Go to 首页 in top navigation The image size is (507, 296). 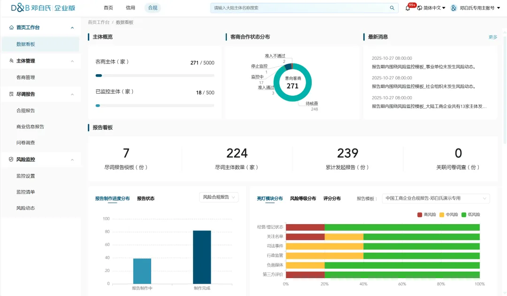[108, 8]
